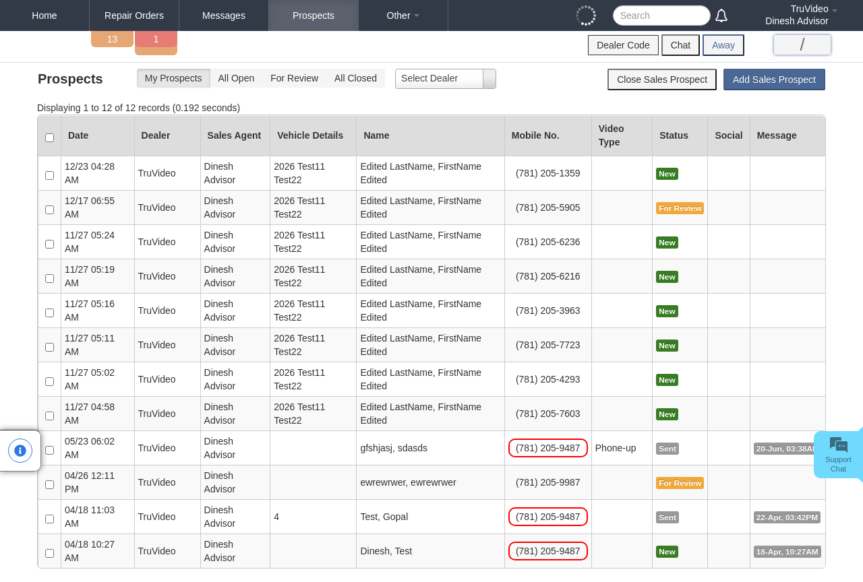The height and width of the screenshot is (582, 863).
Task: Tick the checkbox for the Test, Gopal row
Action: coord(49,519)
